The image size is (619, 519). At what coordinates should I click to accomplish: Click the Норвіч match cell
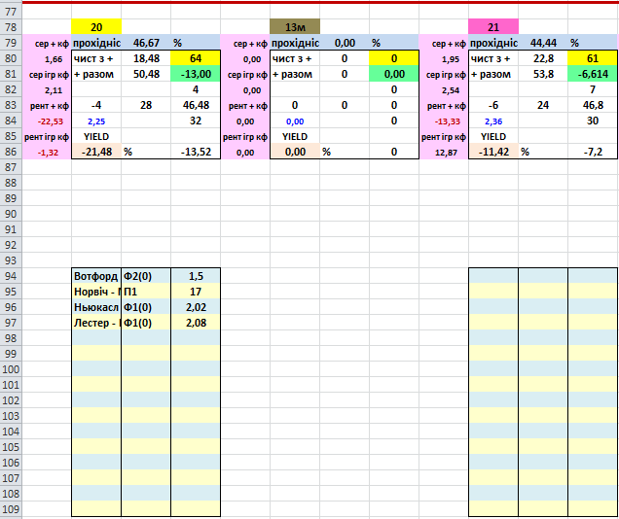pyautogui.click(x=96, y=292)
